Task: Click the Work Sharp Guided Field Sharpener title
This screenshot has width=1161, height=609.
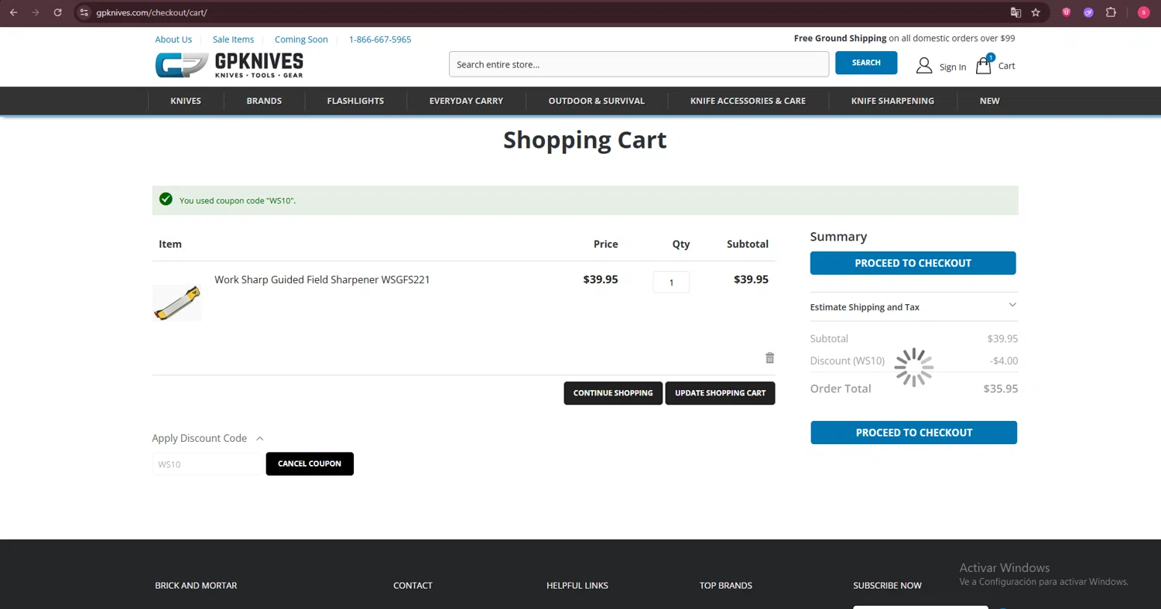Action: click(x=322, y=279)
